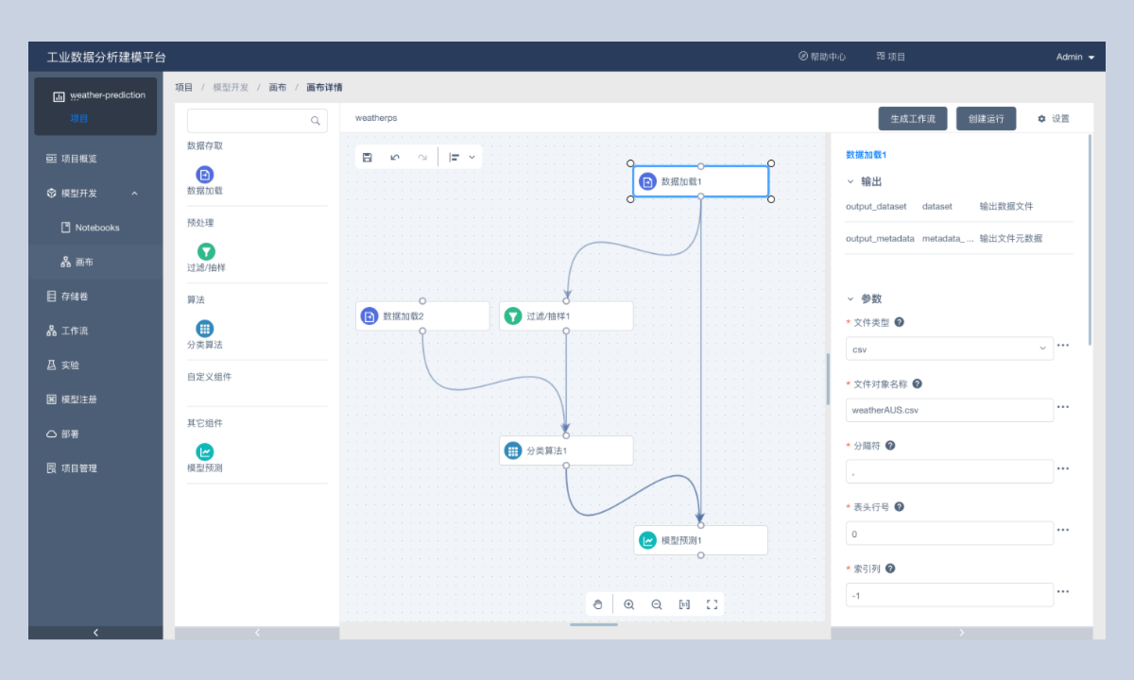This screenshot has height=680, width=1134.
Task: Click the 生成工作流 button
Action: coord(913,119)
